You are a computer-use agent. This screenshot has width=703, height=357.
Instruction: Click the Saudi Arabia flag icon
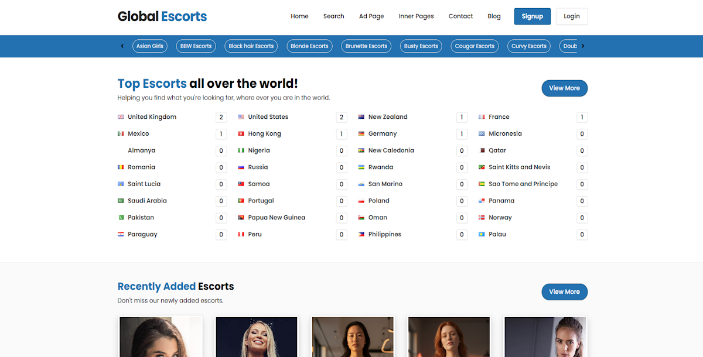click(x=121, y=201)
